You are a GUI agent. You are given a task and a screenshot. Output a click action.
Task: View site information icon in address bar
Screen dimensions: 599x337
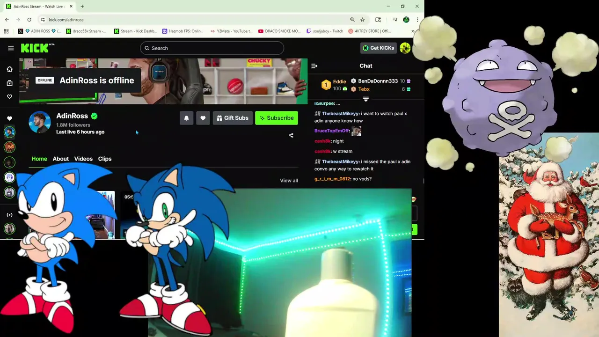(x=43, y=20)
